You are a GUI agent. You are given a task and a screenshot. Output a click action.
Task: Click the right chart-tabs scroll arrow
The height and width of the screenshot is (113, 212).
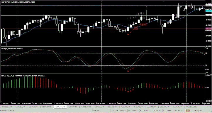(x=210, y=107)
